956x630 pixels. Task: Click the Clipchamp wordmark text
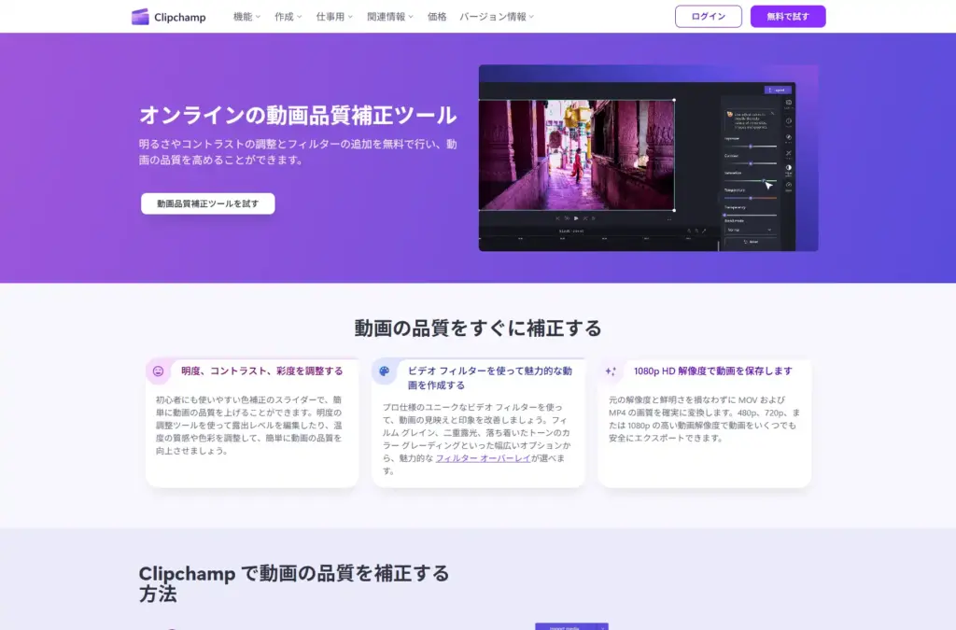[180, 17]
